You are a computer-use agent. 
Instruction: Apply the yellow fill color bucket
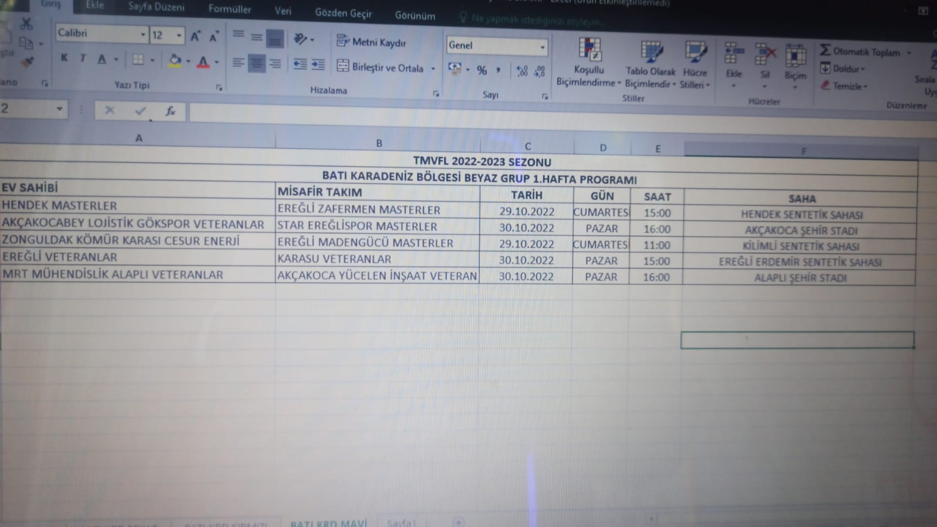point(175,60)
